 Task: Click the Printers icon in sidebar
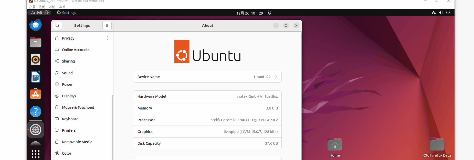(x=57, y=130)
